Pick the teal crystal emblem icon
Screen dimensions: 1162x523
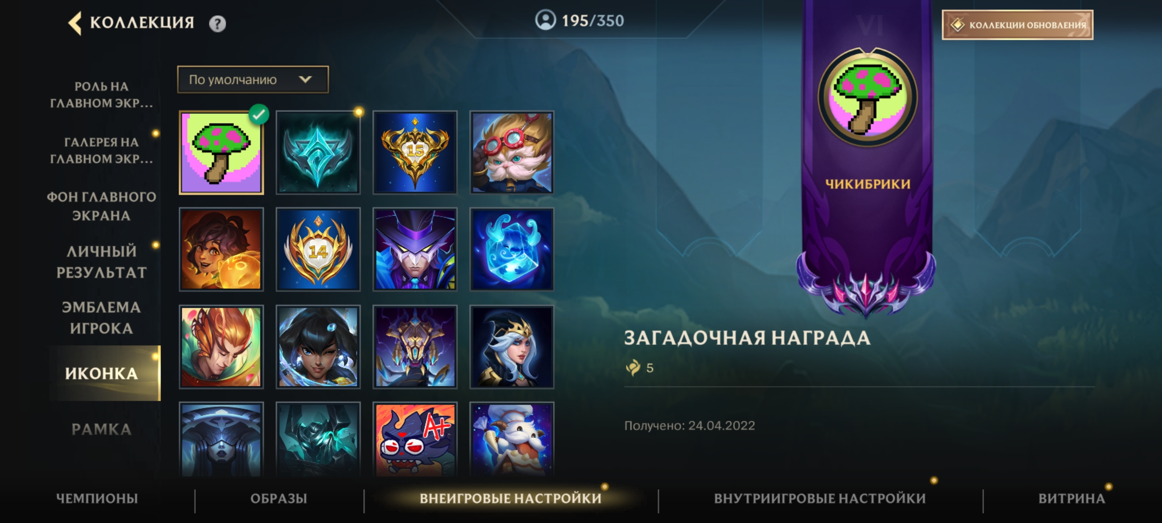[x=318, y=153]
